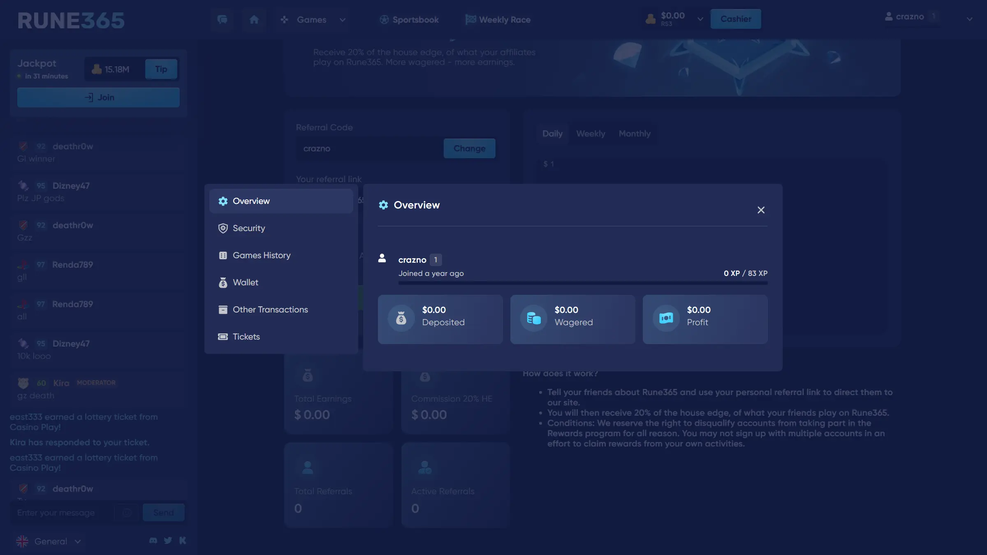Open Other Transactions tab
This screenshot has height=555, width=987.
point(281,310)
